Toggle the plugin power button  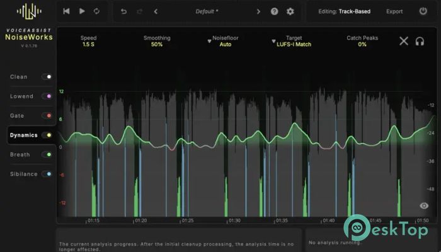[423, 11]
